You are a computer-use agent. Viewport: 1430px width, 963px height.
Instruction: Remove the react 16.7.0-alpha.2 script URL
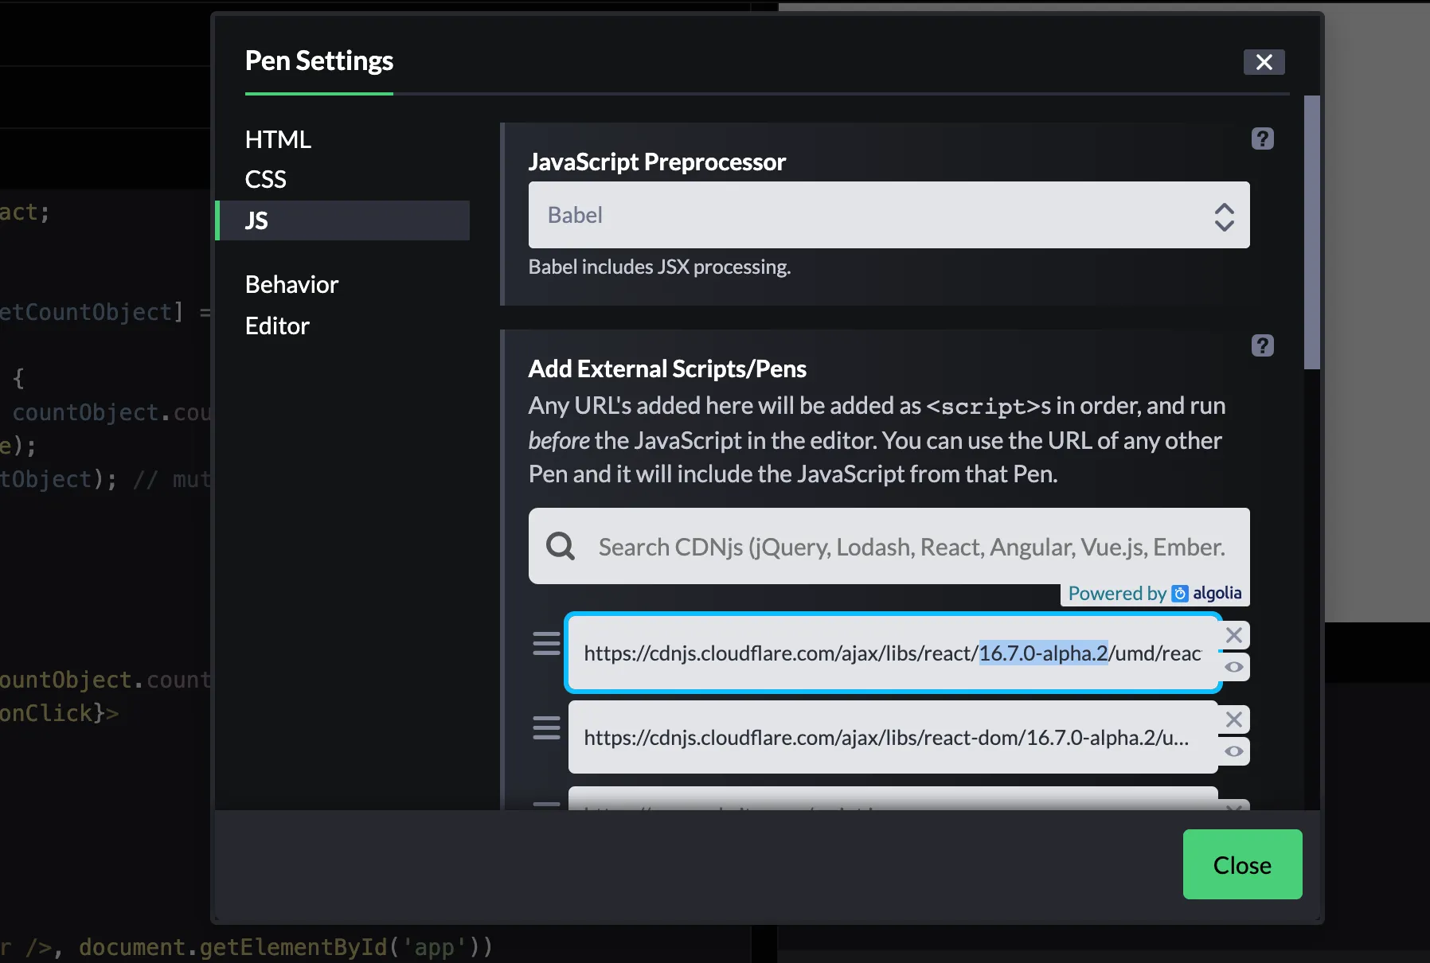coord(1234,635)
